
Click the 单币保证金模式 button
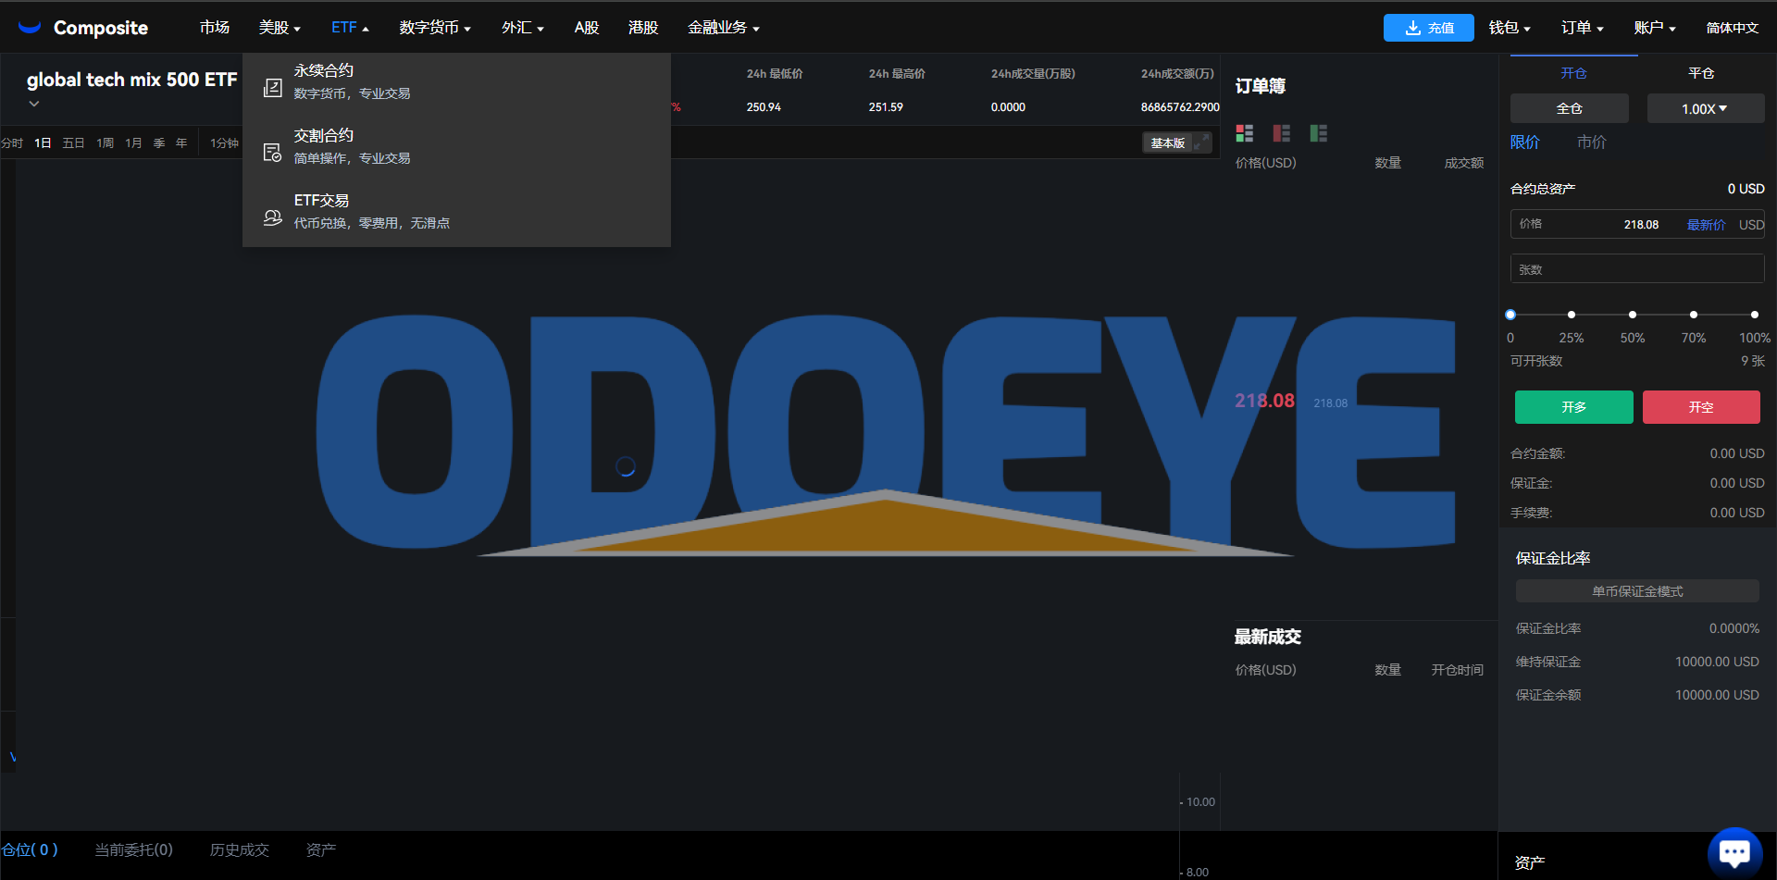1637,591
